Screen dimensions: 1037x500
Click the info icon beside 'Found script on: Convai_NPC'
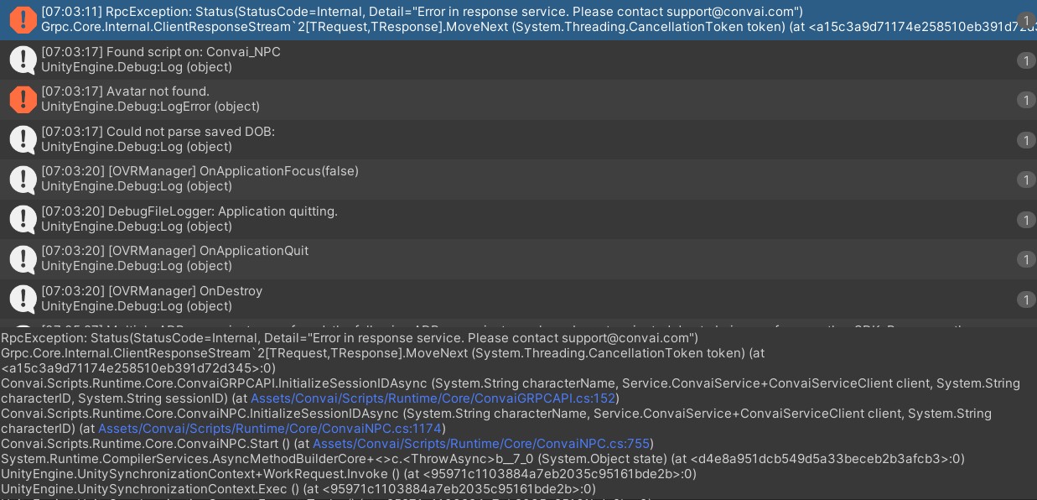click(x=23, y=60)
